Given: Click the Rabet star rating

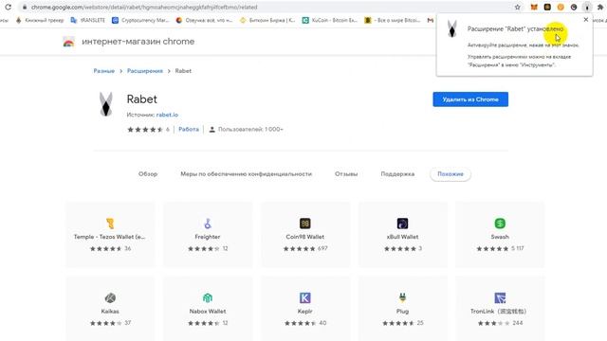Looking at the screenshot, I should point(145,130).
